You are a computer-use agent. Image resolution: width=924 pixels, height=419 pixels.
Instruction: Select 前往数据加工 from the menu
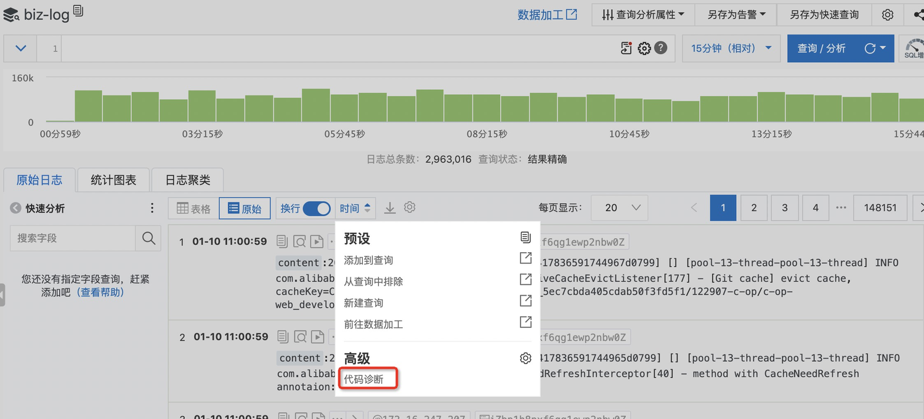point(373,324)
